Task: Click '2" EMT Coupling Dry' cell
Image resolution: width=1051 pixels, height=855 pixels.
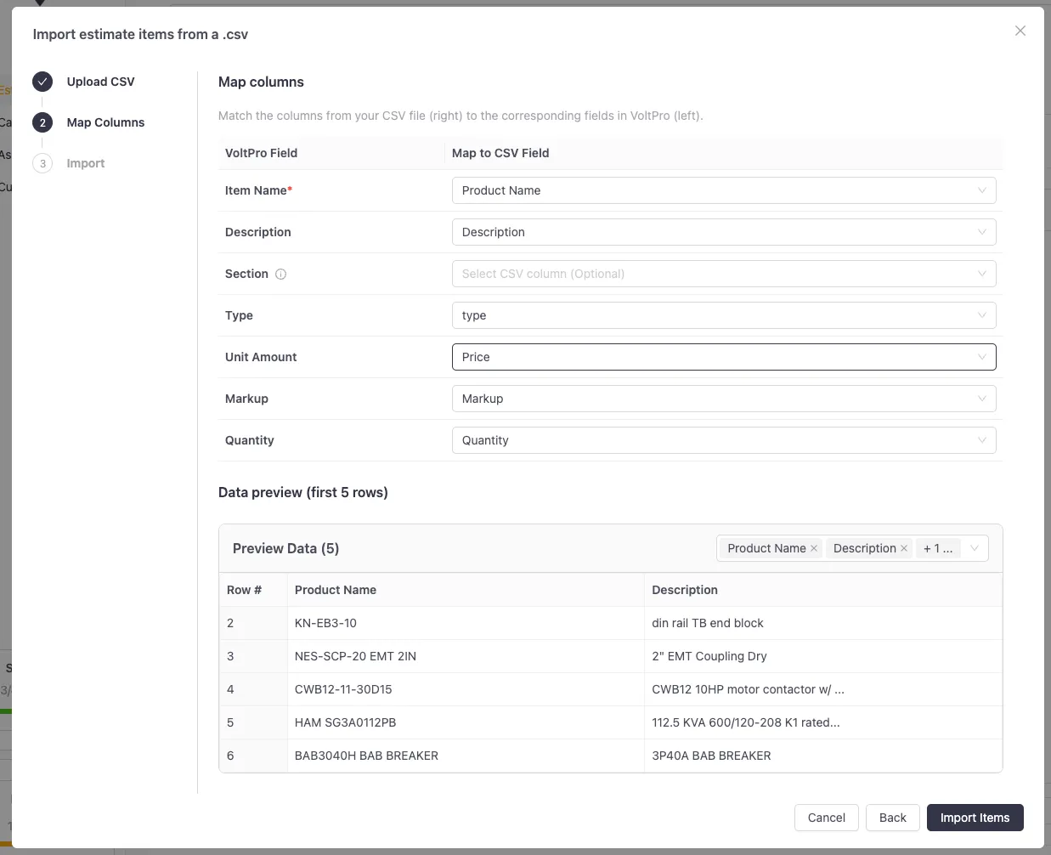Action: (823, 656)
